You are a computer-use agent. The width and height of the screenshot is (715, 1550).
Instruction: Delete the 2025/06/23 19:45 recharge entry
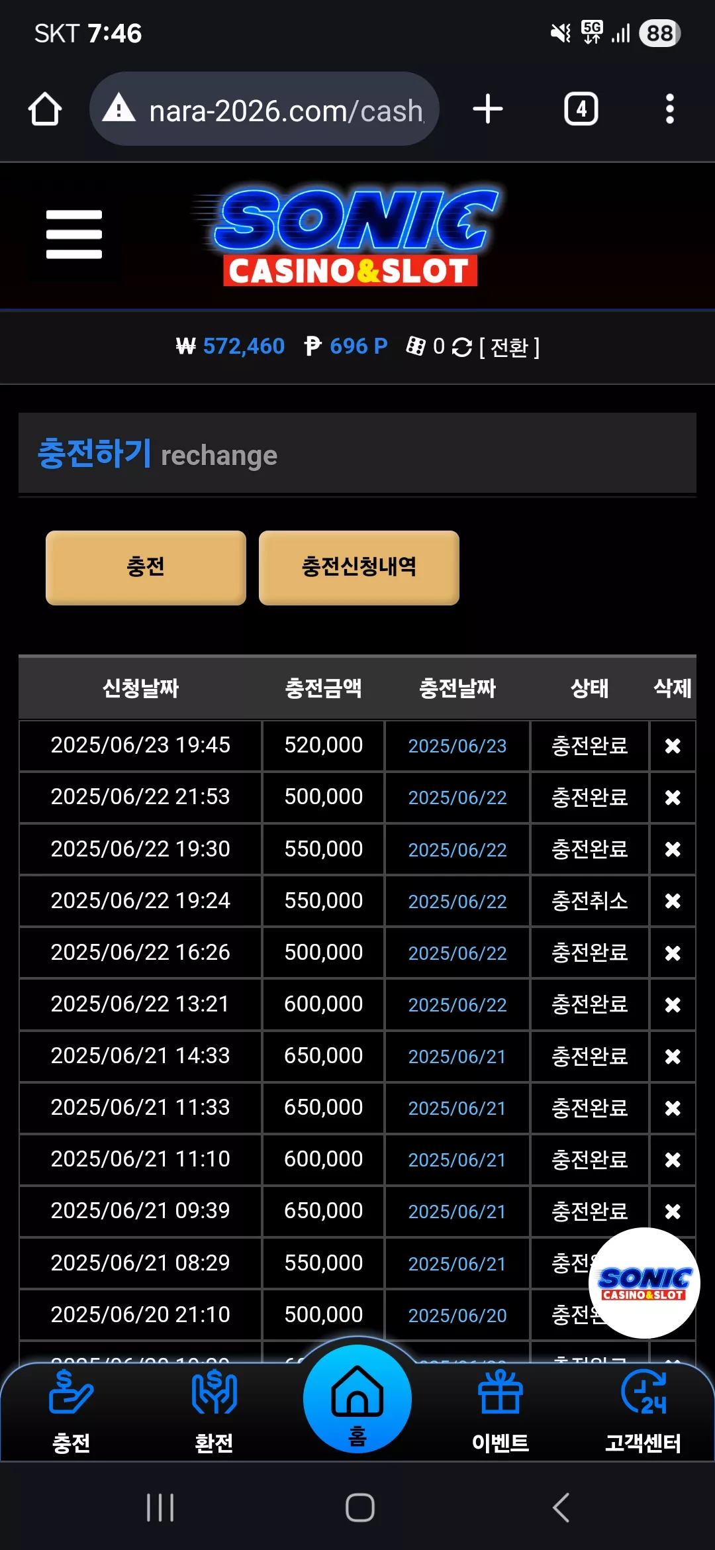[673, 746]
